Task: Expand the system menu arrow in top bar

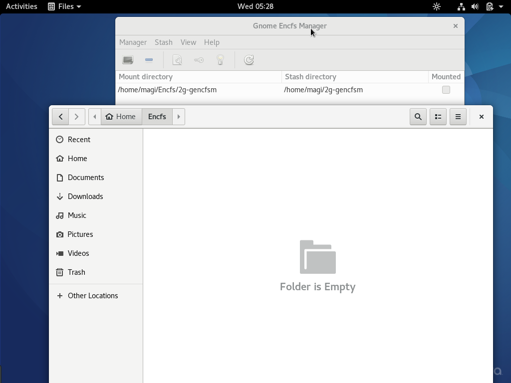Action: pos(501,6)
